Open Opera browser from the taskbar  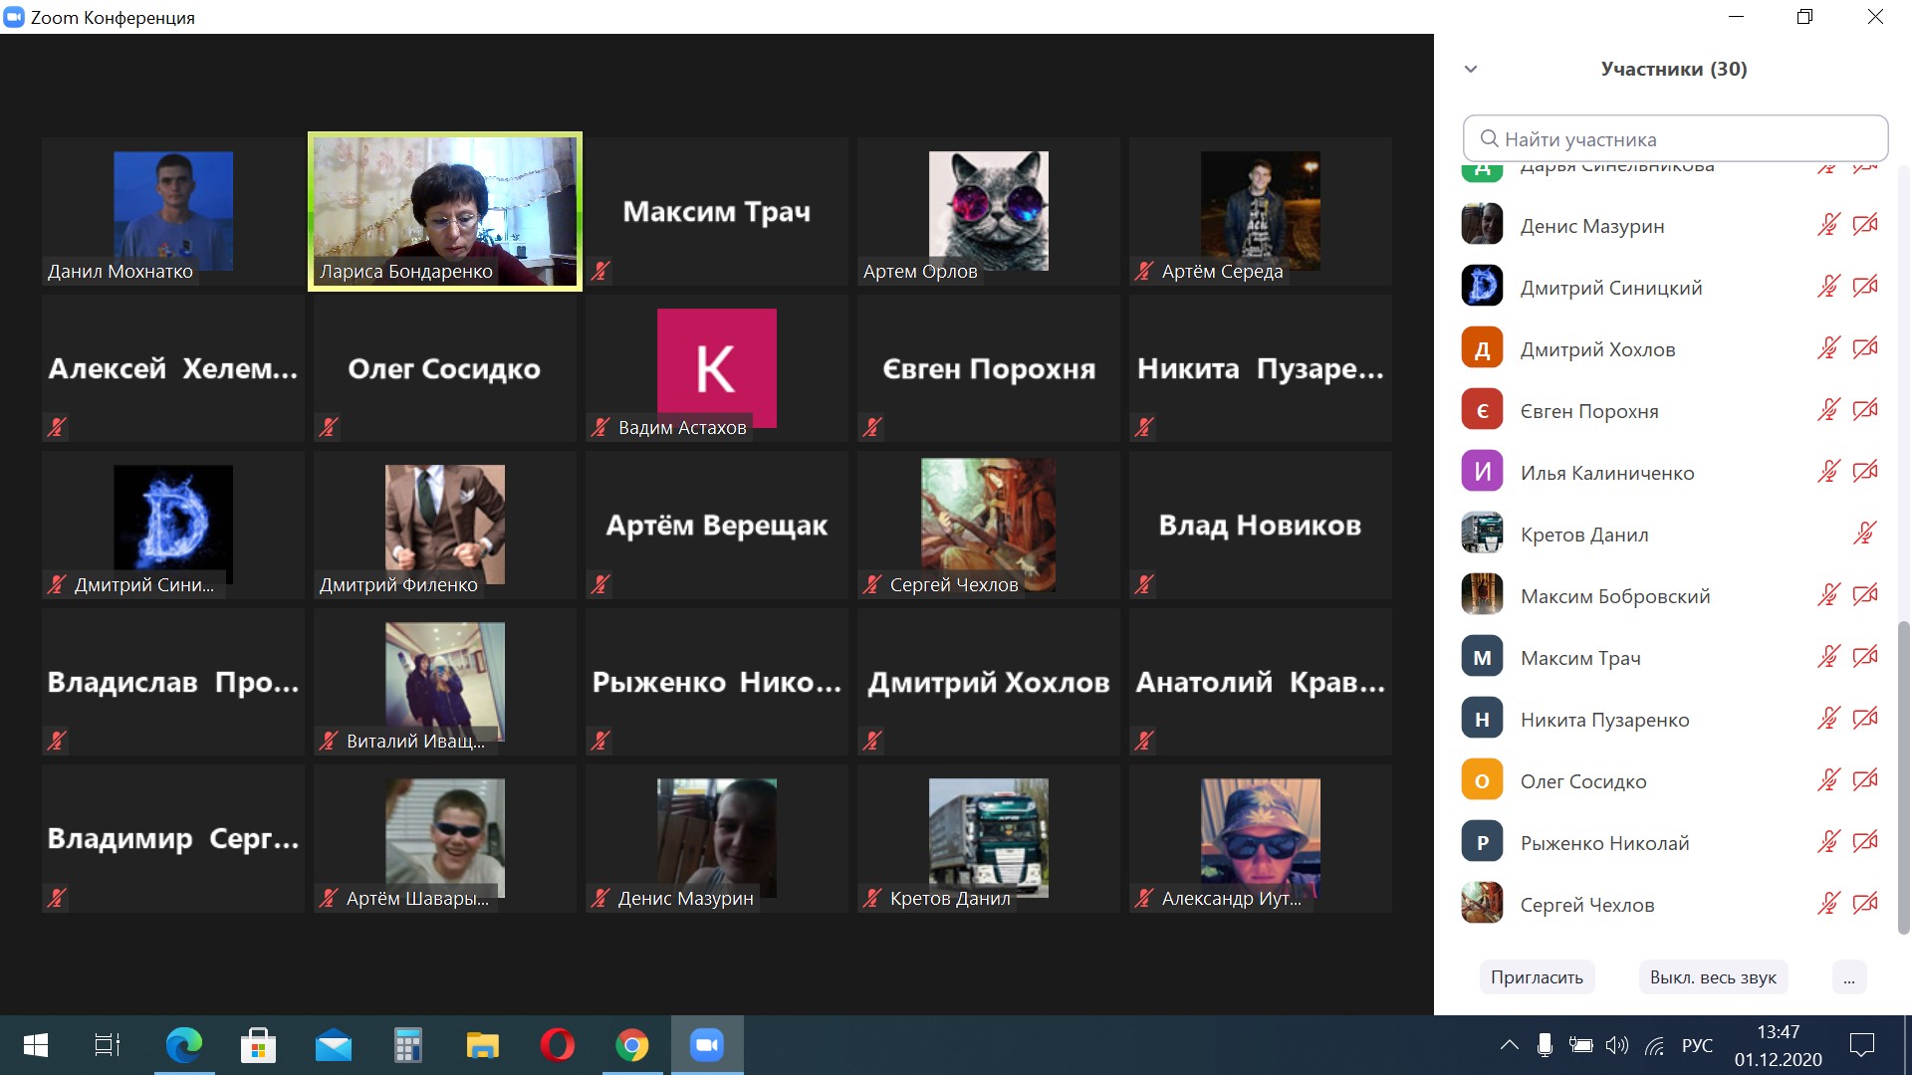coord(557,1045)
